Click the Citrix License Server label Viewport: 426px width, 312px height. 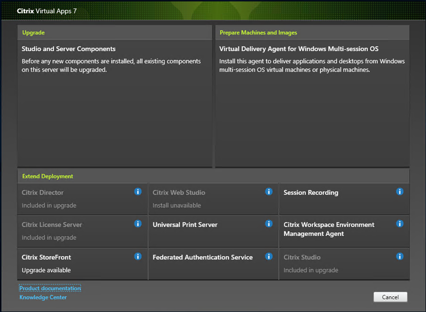pyautogui.click(x=52, y=225)
